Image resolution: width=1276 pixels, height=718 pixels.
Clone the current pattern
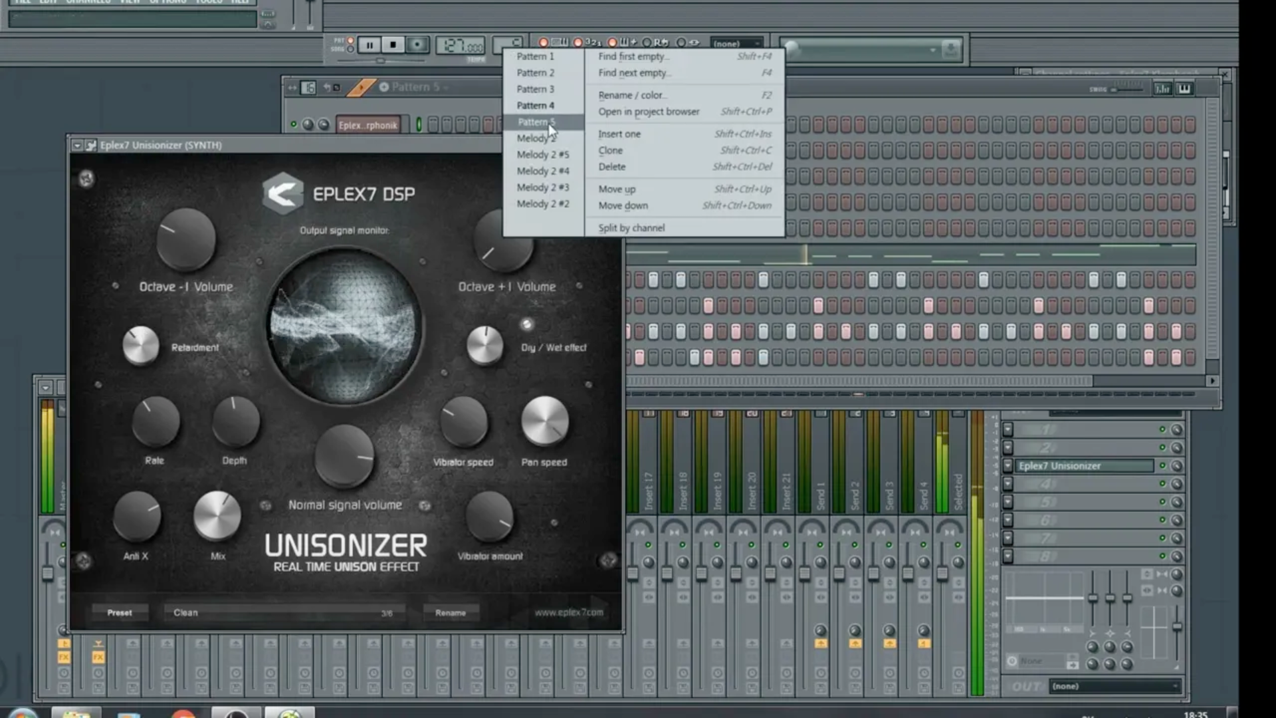[685, 150]
